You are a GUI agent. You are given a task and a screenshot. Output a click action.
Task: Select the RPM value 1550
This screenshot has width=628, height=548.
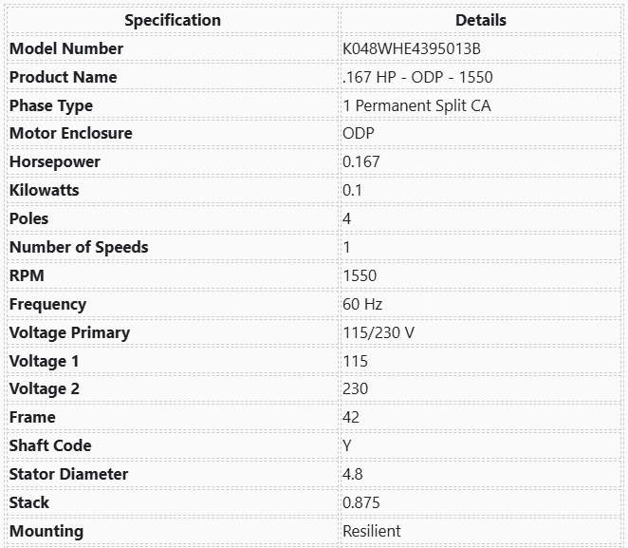[x=360, y=275]
